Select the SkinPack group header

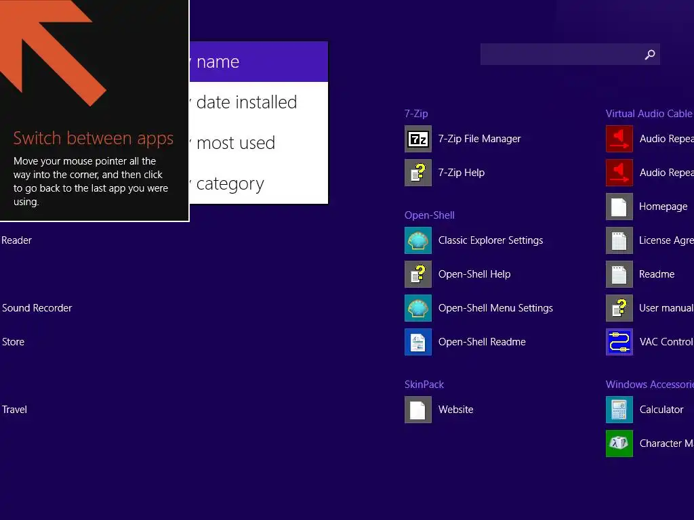pyautogui.click(x=424, y=385)
